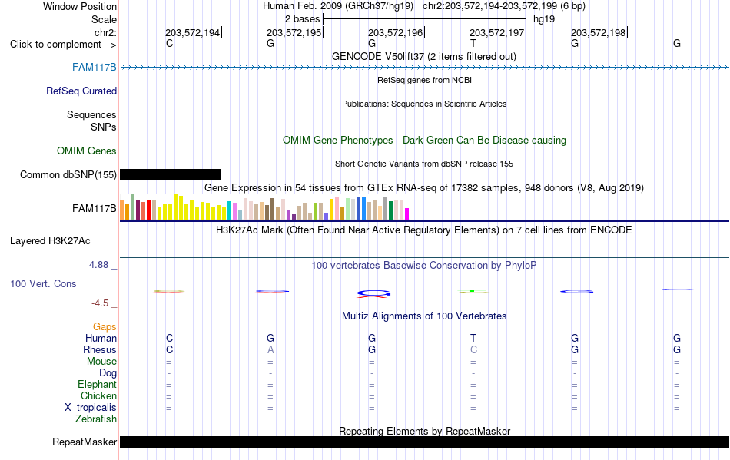Image resolution: width=730 pixels, height=460 pixels.
Task: Click the black dbSNP variant block
Action: (171, 175)
